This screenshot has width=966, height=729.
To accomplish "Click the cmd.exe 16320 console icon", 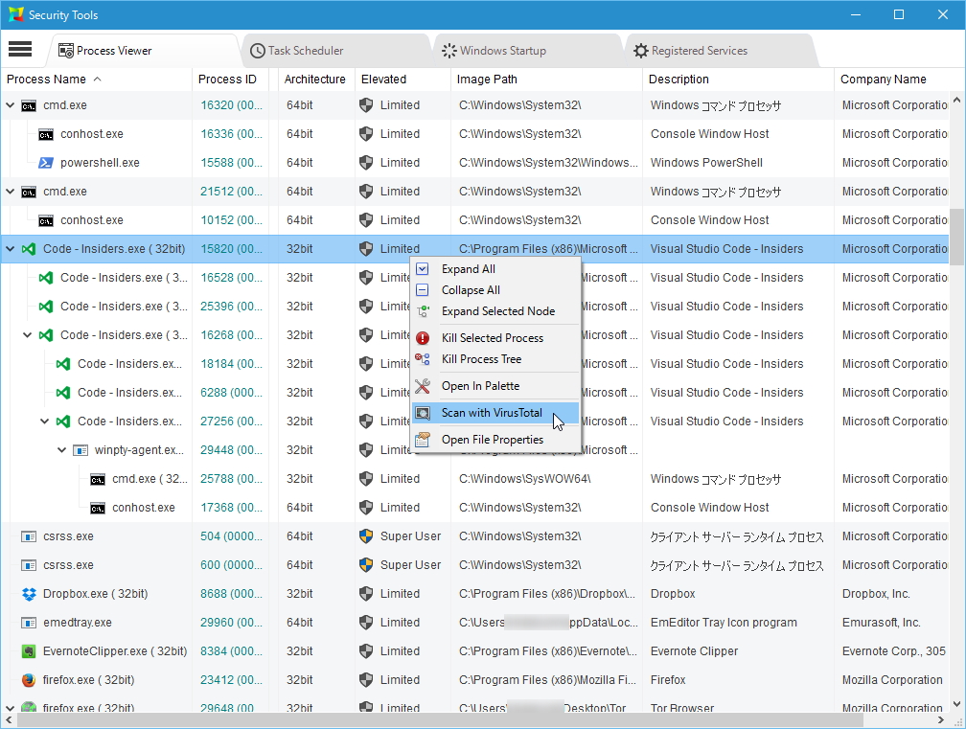I will click(x=29, y=106).
